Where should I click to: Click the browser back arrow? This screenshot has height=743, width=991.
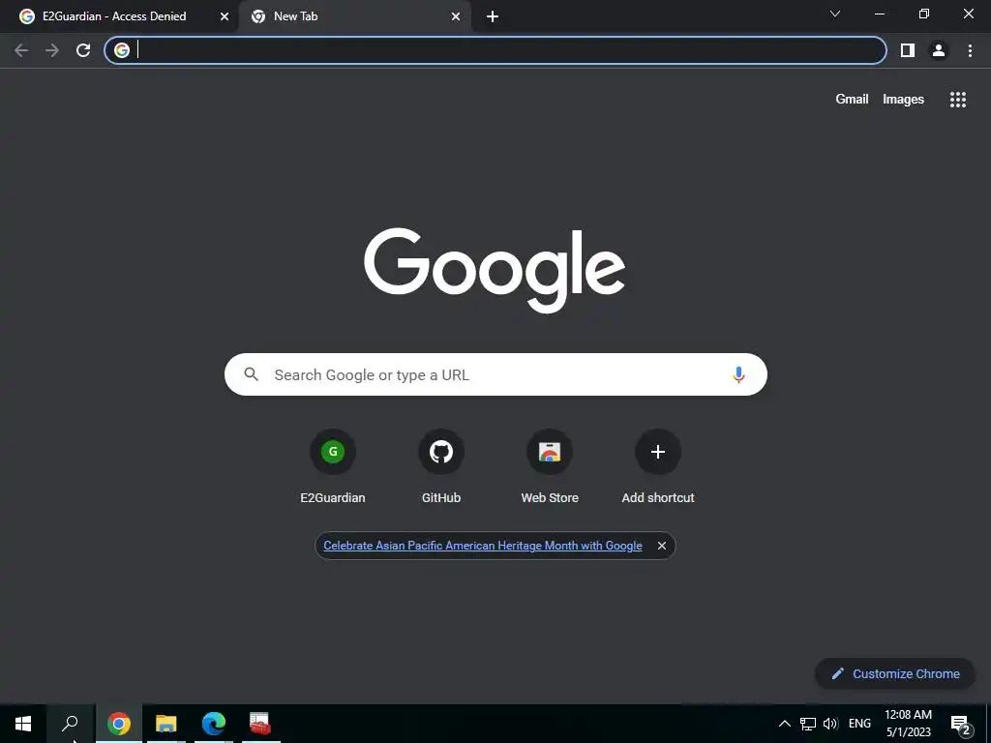click(x=21, y=50)
